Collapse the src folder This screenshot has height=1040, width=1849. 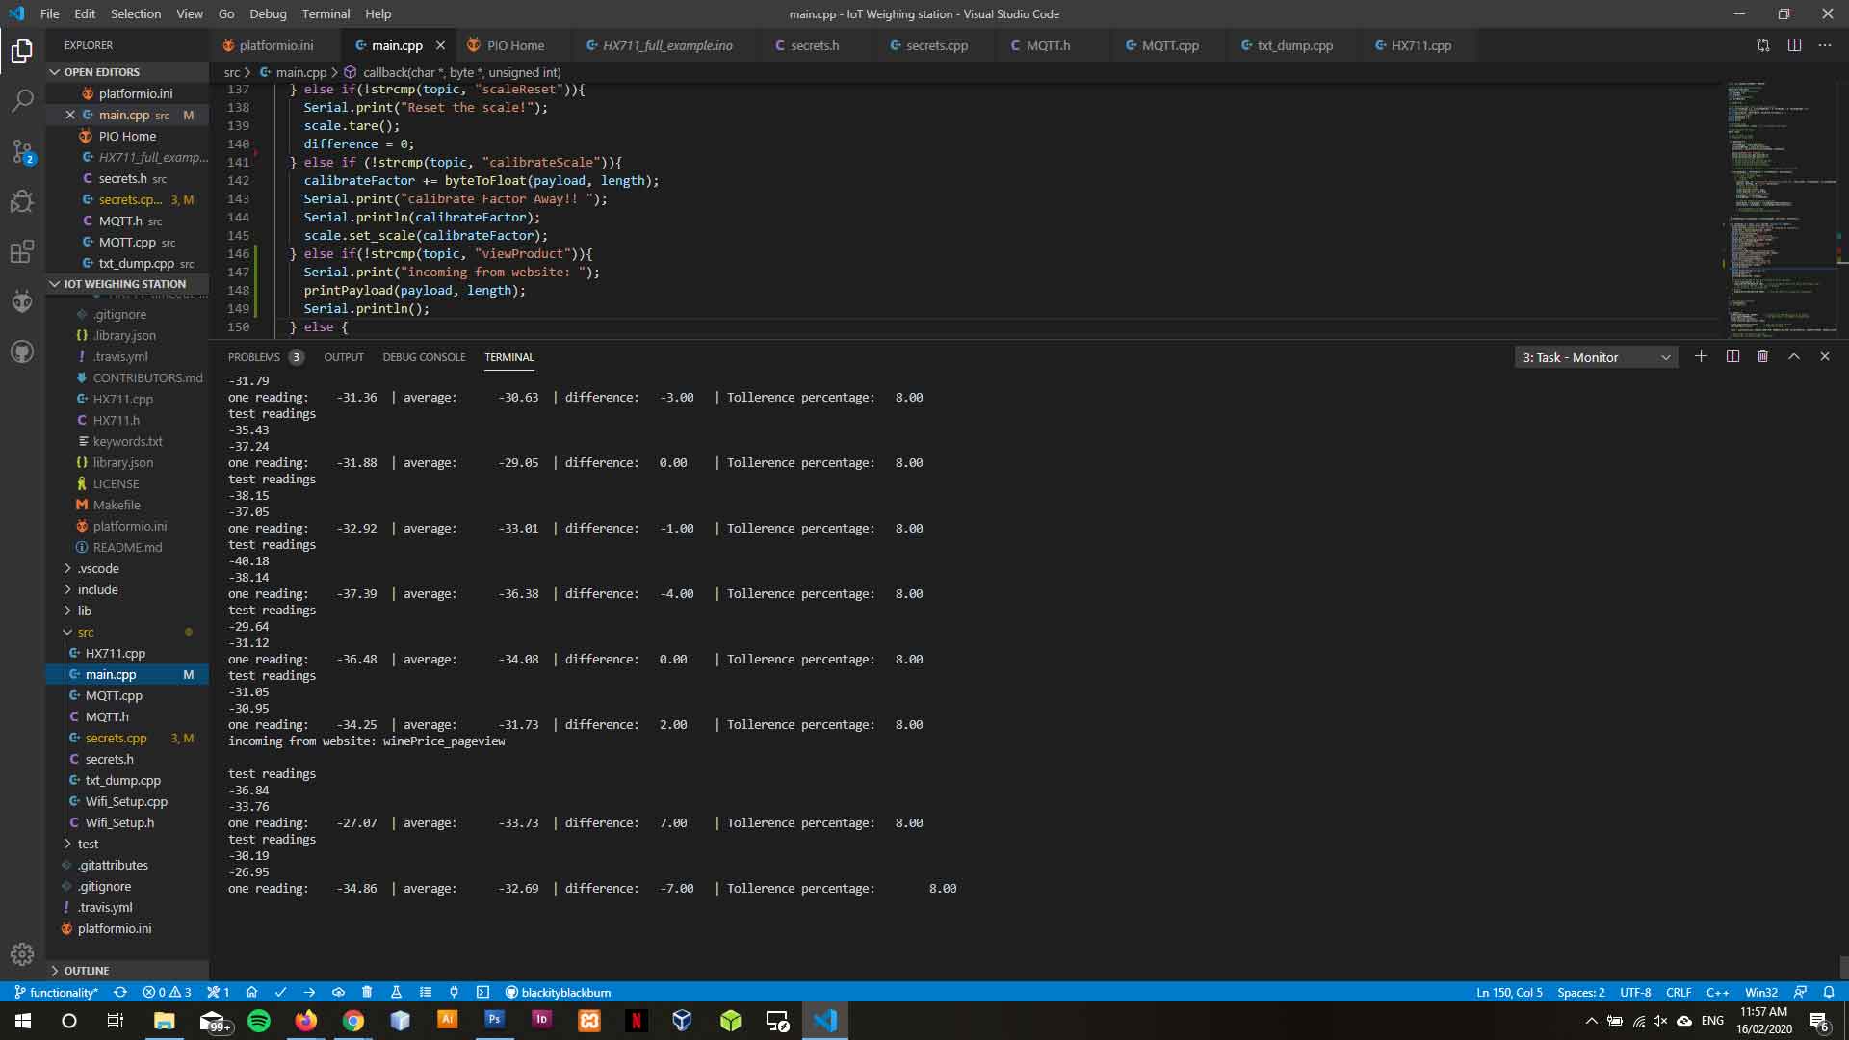click(x=85, y=632)
